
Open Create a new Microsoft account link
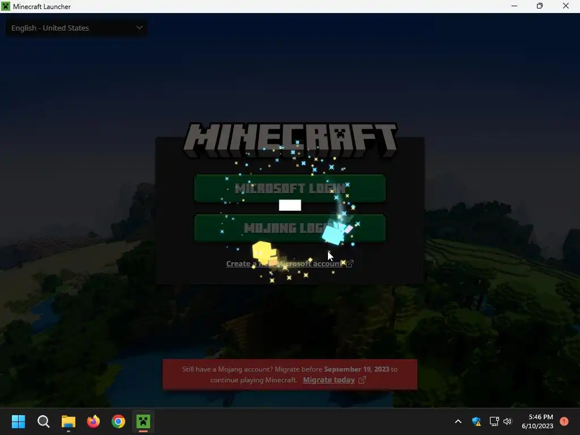pyautogui.click(x=284, y=263)
